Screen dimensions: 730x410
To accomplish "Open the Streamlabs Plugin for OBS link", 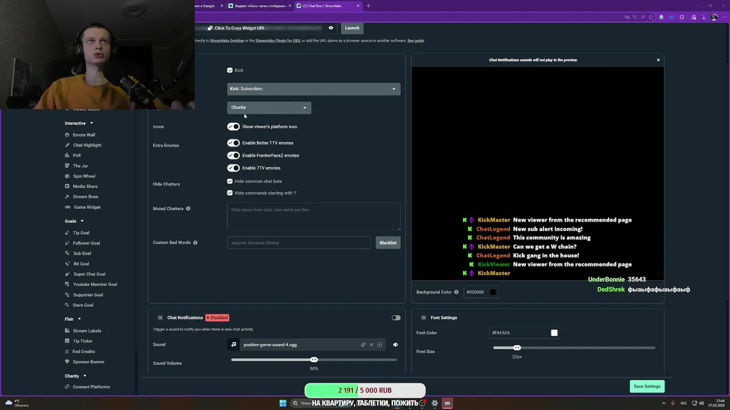I will click(278, 40).
